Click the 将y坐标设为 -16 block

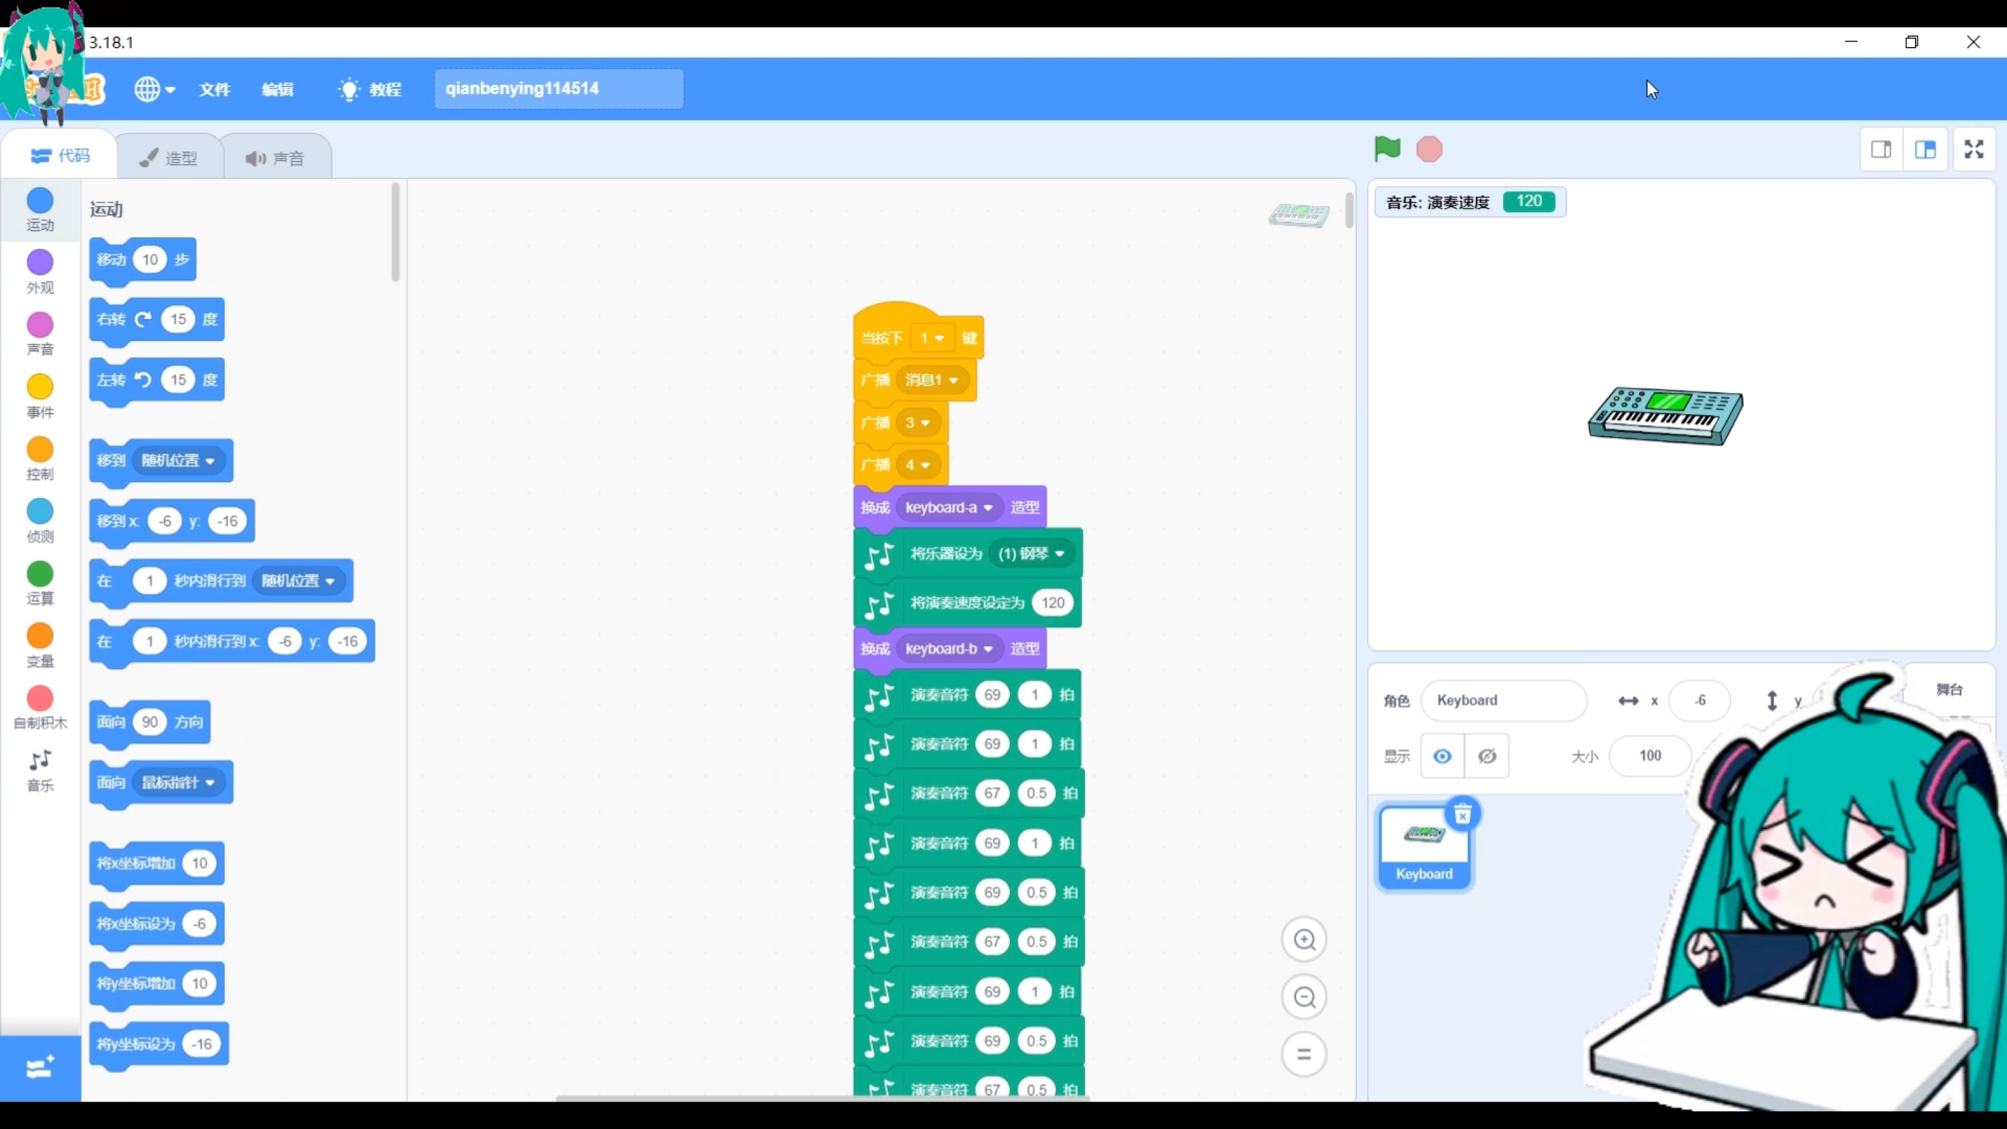159,1045
